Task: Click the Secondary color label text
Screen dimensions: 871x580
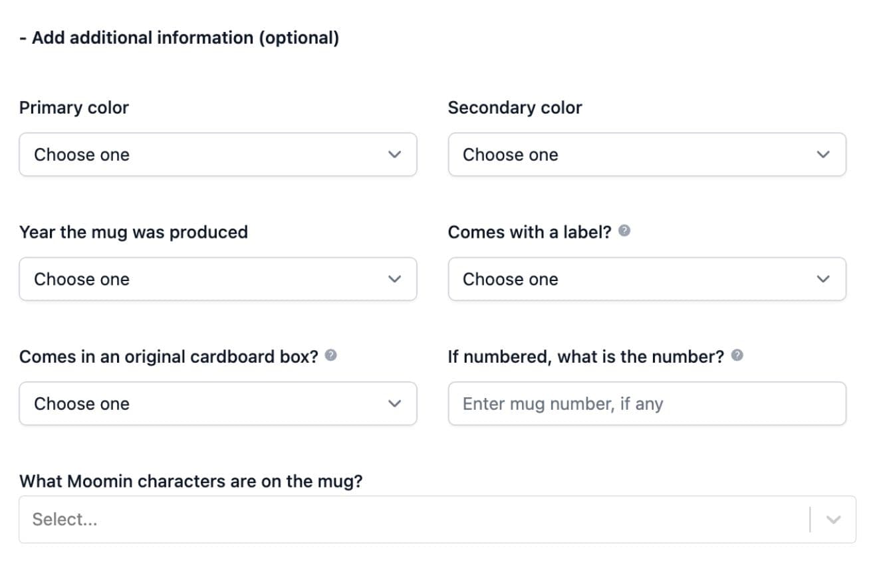Action: click(515, 108)
